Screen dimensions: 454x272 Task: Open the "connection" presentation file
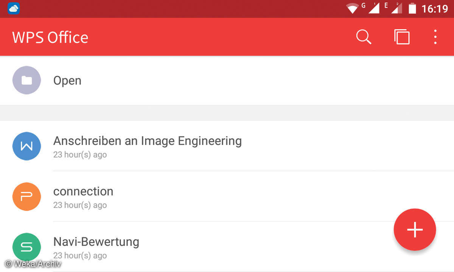[83, 191]
